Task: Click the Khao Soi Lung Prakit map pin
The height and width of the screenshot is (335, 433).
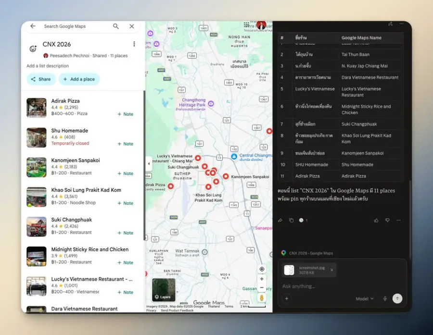Action: (208, 187)
